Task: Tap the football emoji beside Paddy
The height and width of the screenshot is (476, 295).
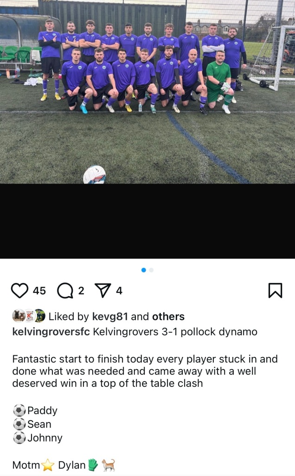Action: 19,410
